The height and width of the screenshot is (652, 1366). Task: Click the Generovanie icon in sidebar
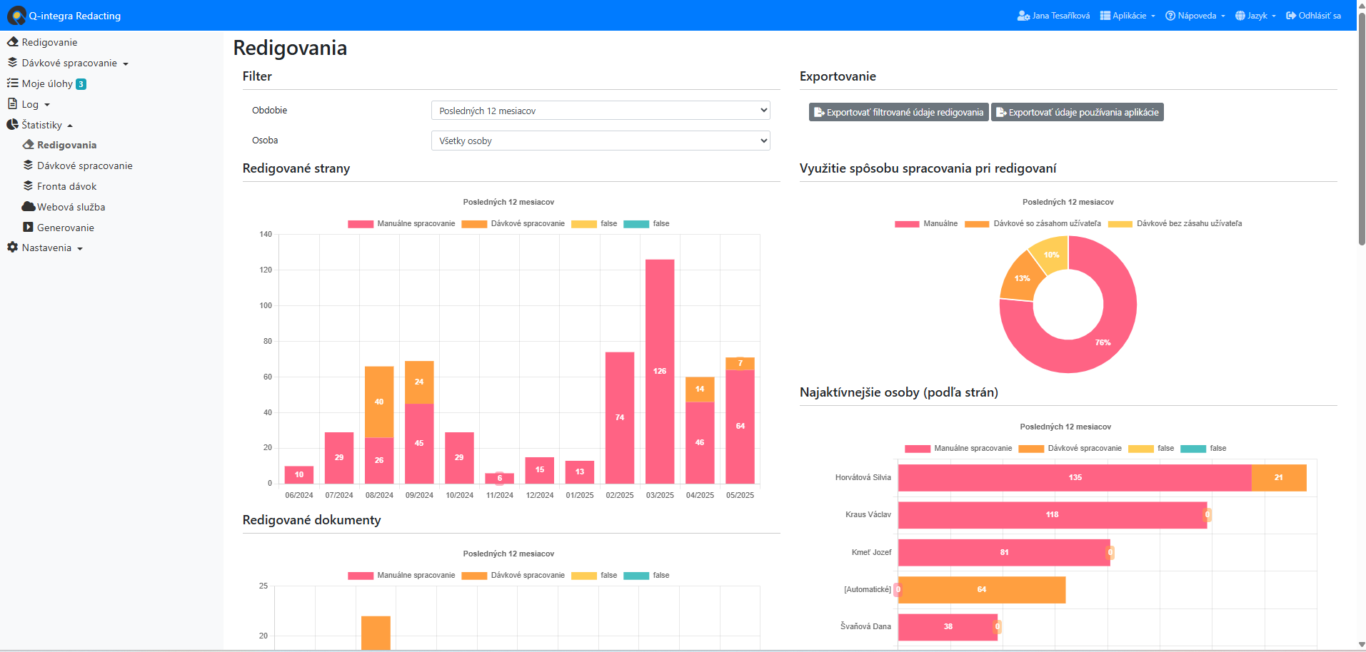pyautogui.click(x=28, y=228)
